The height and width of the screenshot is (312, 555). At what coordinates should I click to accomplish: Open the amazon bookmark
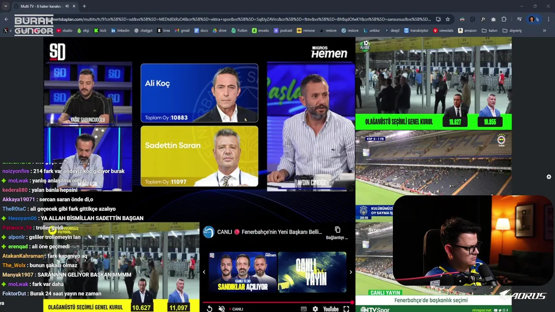[467, 30]
